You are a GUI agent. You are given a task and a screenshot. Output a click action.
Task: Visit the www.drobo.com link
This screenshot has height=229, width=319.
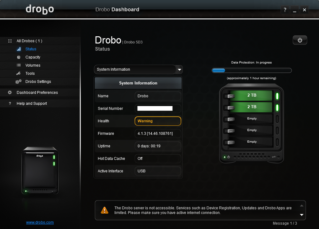coord(40,222)
